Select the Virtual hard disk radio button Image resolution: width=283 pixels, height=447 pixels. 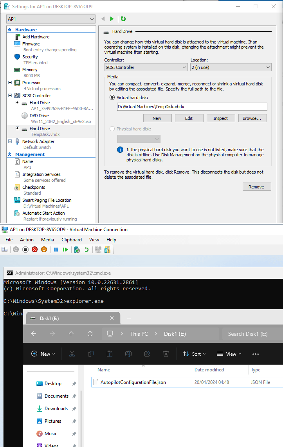pos(112,98)
